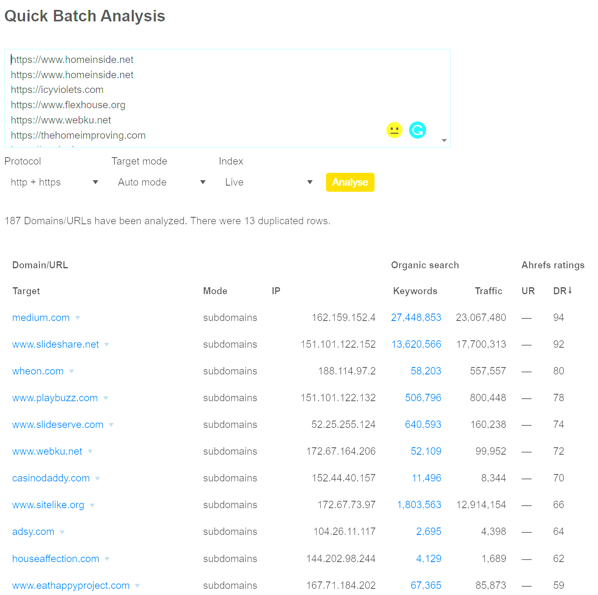Open the medium.com domain link

41,318
